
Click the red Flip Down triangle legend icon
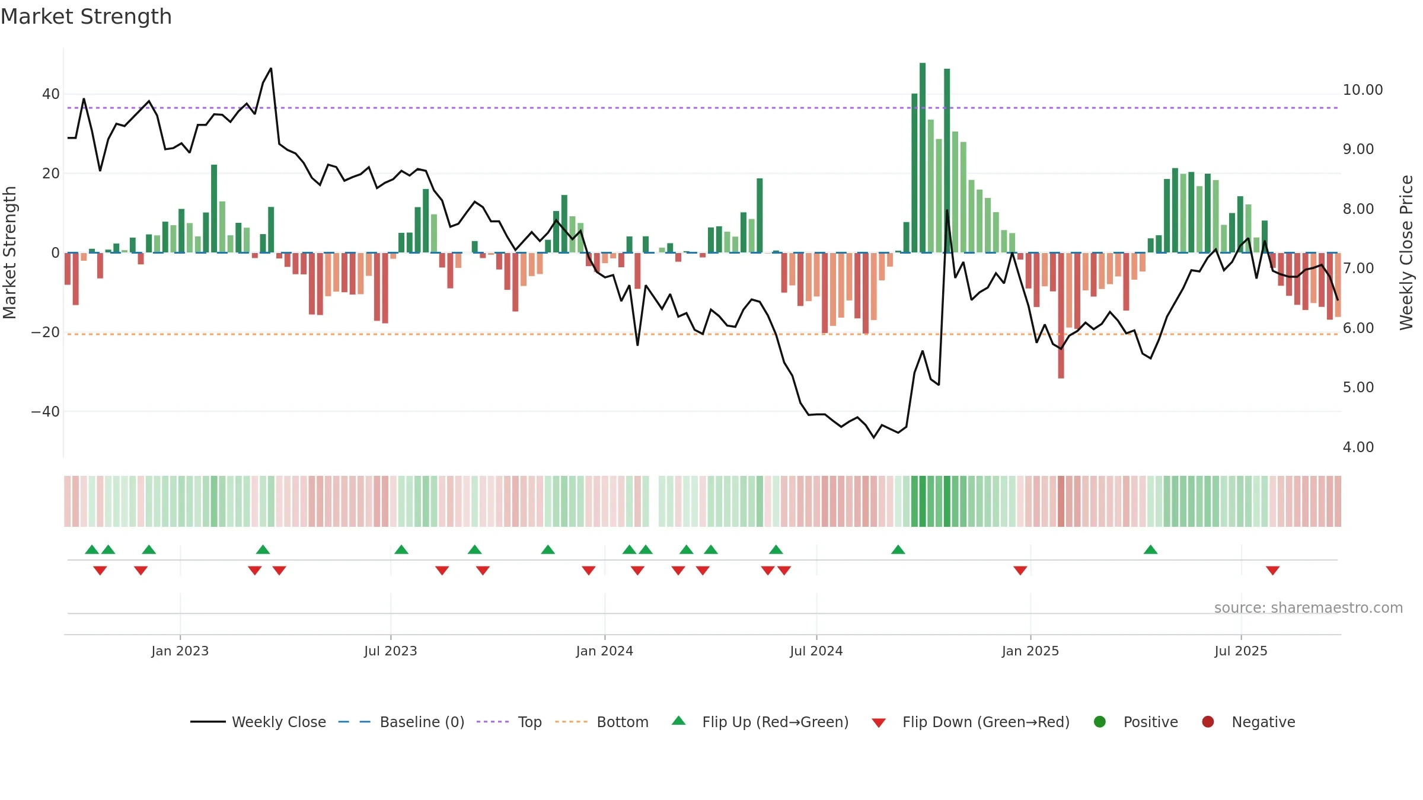click(879, 723)
